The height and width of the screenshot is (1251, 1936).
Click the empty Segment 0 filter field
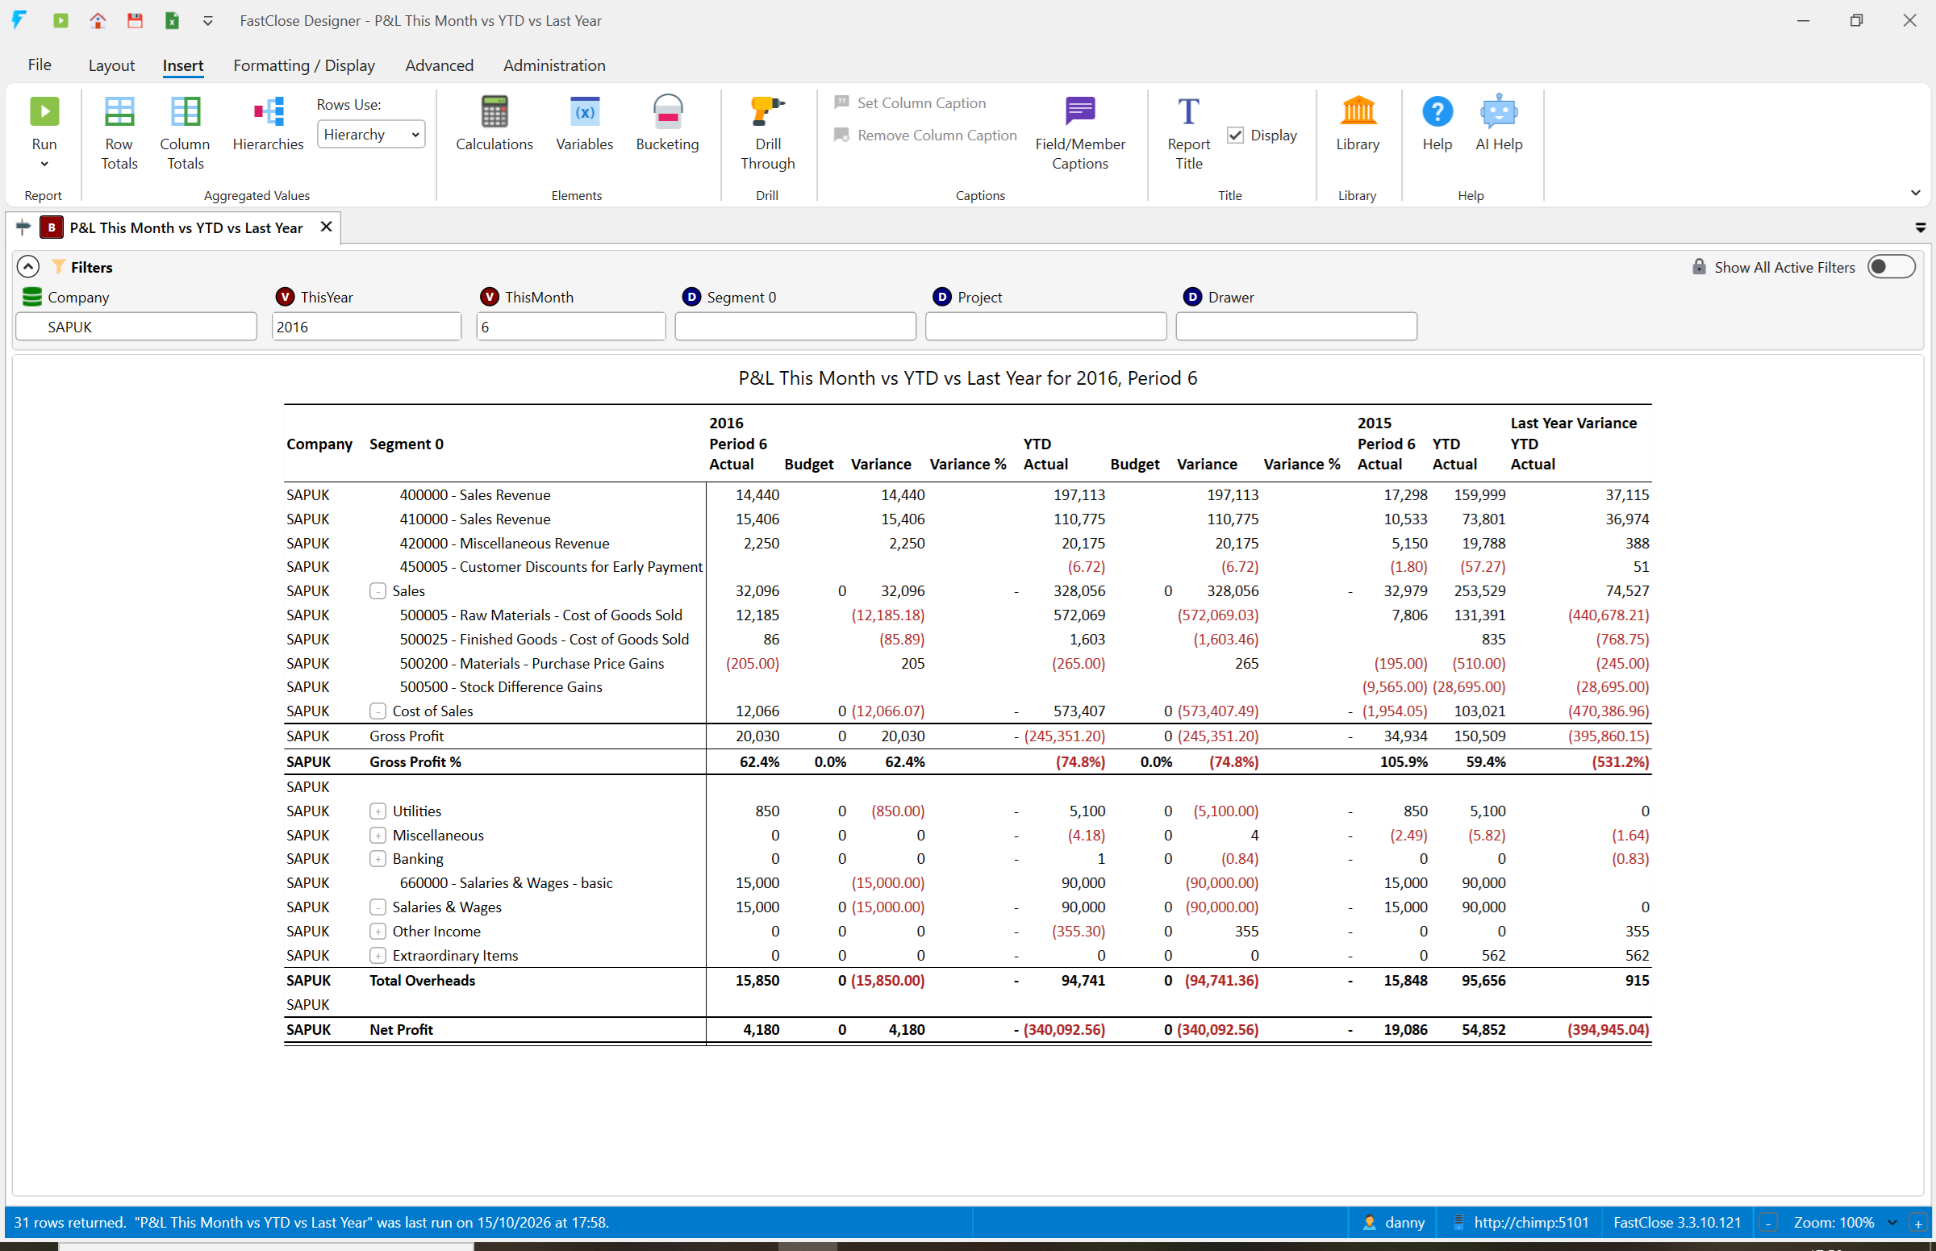795,327
